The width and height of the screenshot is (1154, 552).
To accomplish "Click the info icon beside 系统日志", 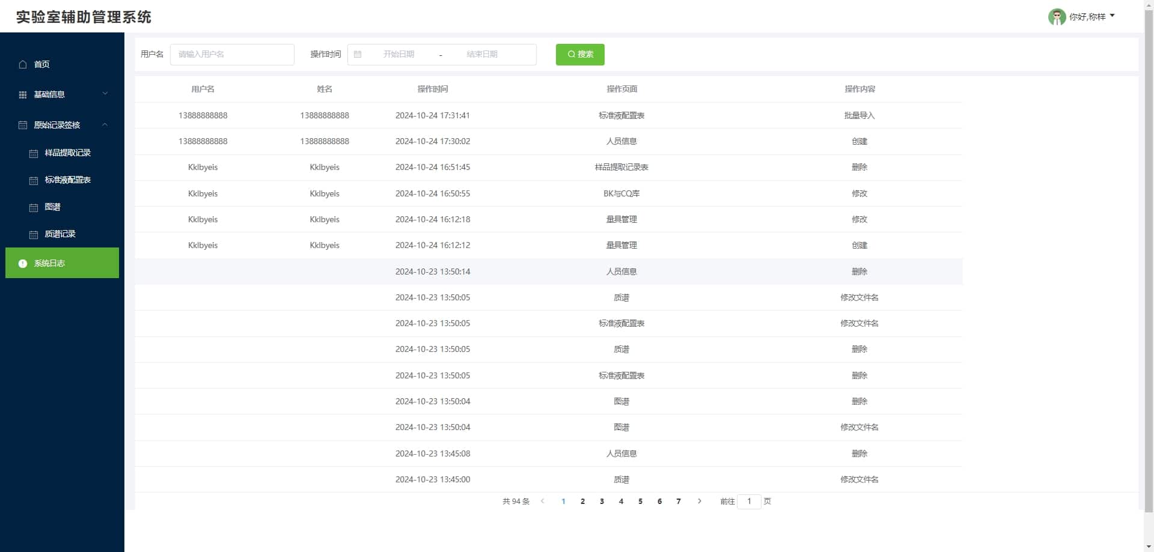I will pos(23,264).
